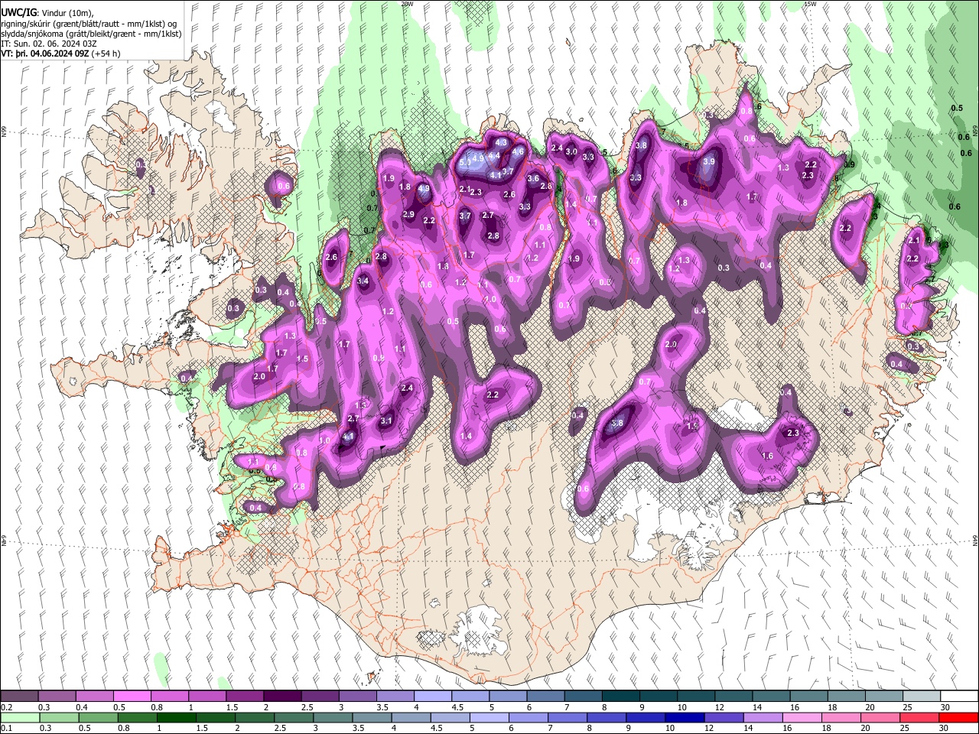Click the '0.2' label in the upper legend row
This screenshot has height=734, width=979.
pos(6,707)
